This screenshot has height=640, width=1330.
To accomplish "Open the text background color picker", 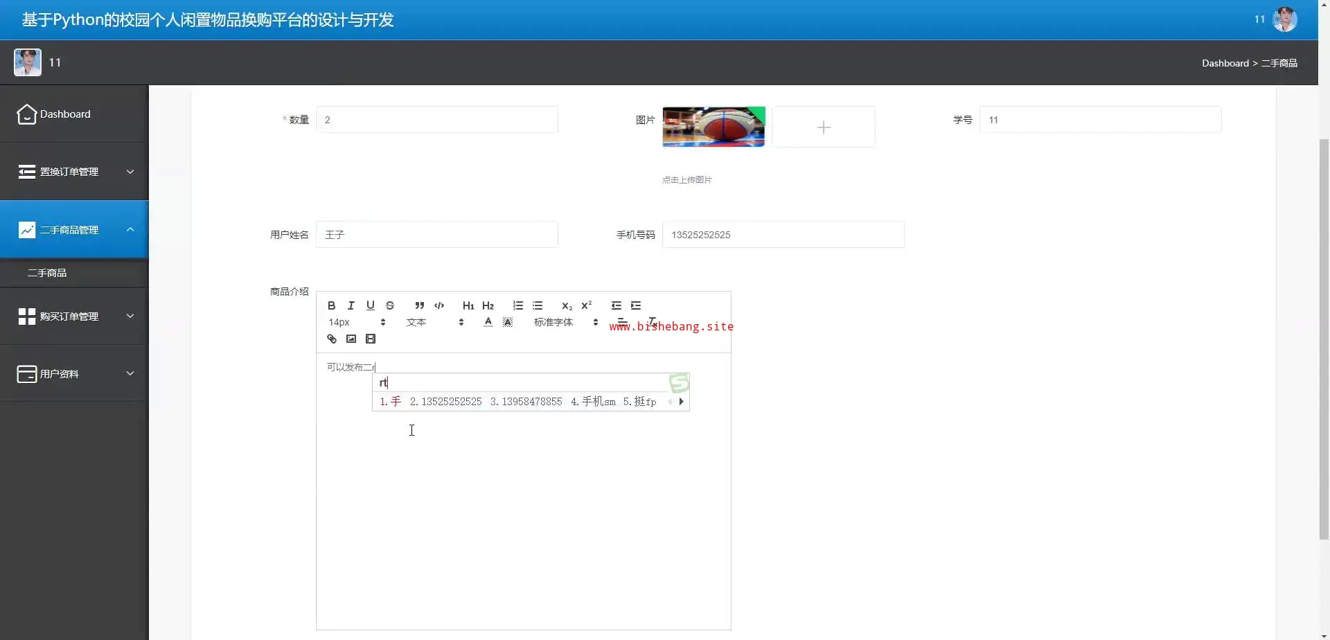I will coord(507,322).
